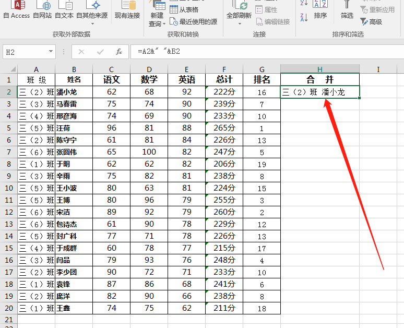The image size is (404, 328).
Task: Select total cell 206分
Action: (224, 164)
